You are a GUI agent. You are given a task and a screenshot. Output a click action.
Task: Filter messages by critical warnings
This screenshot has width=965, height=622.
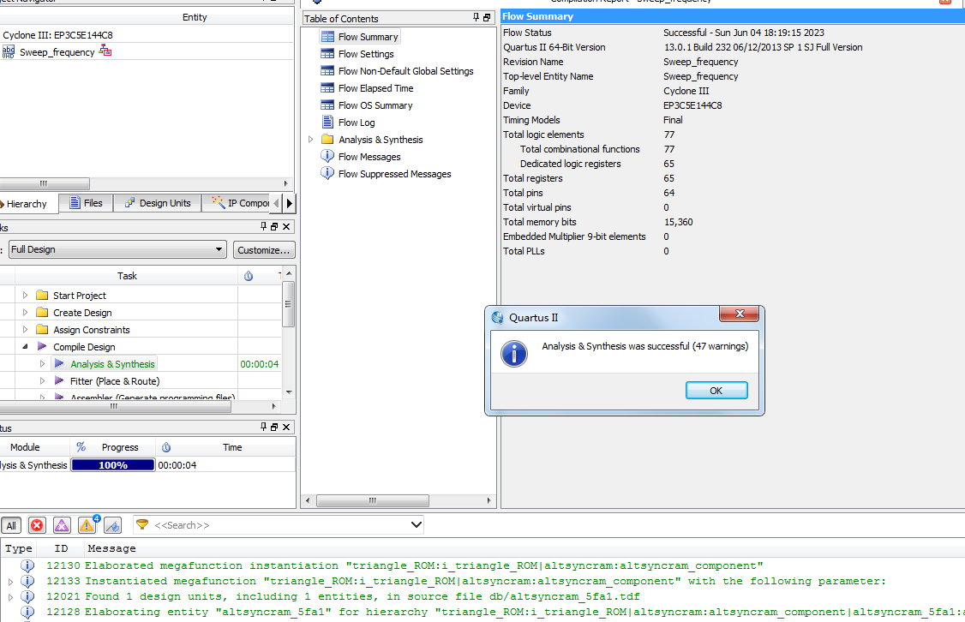click(62, 525)
